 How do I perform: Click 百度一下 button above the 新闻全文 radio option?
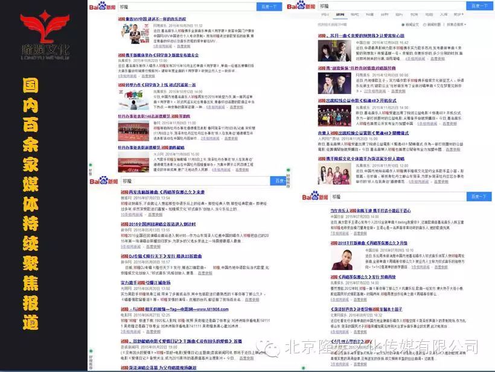tap(479, 6)
